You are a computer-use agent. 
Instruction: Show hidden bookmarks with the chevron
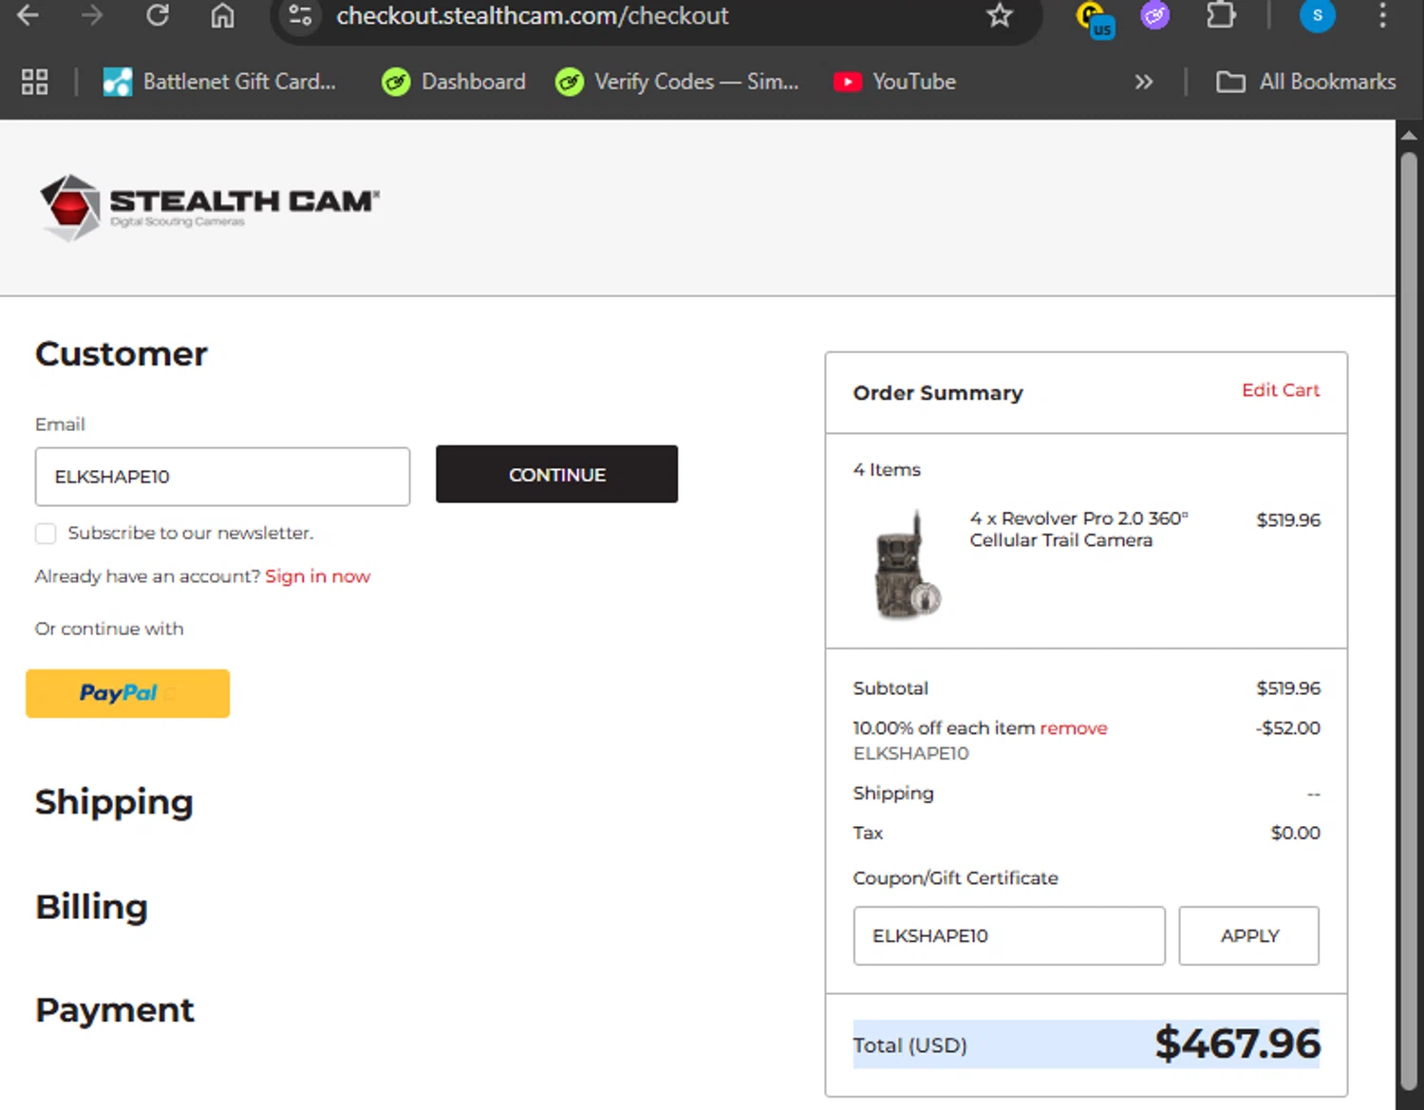pos(1144,82)
